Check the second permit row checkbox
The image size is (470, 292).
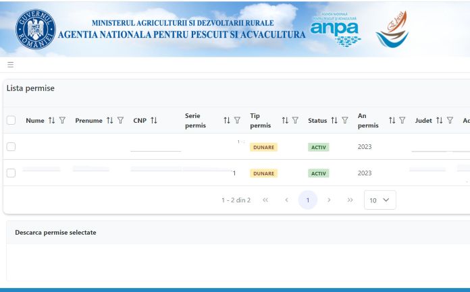click(x=11, y=173)
